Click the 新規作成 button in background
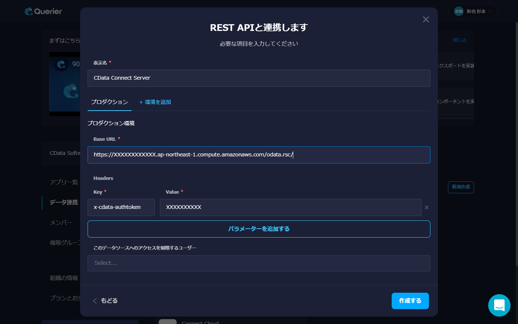The image size is (518, 324). (461, 187)
